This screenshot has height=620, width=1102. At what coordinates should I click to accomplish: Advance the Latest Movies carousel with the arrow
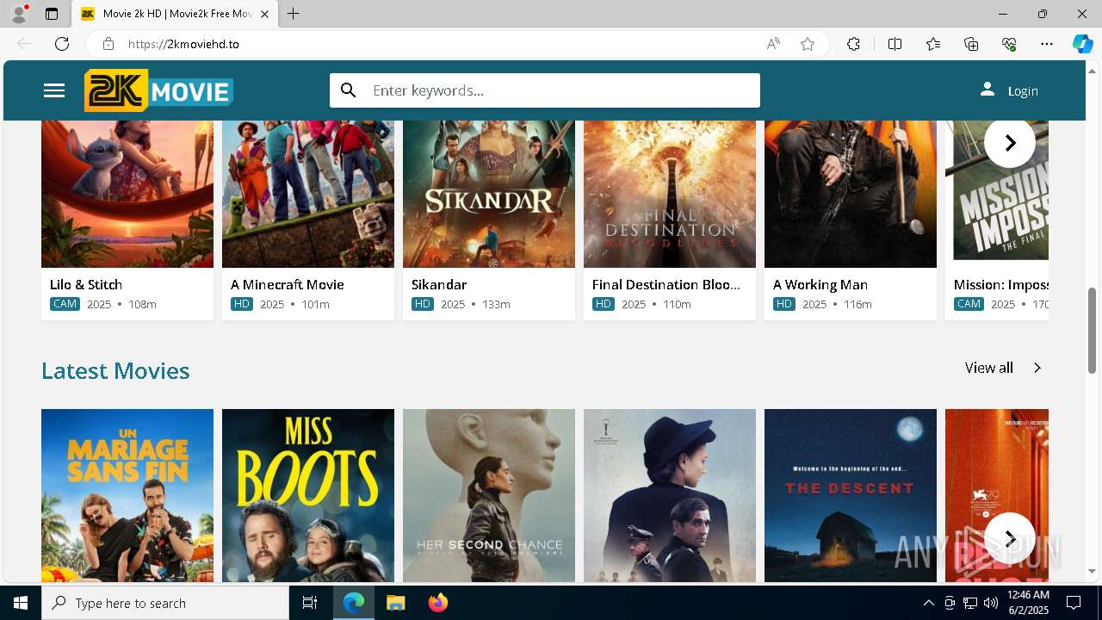tap(1010, 538)
